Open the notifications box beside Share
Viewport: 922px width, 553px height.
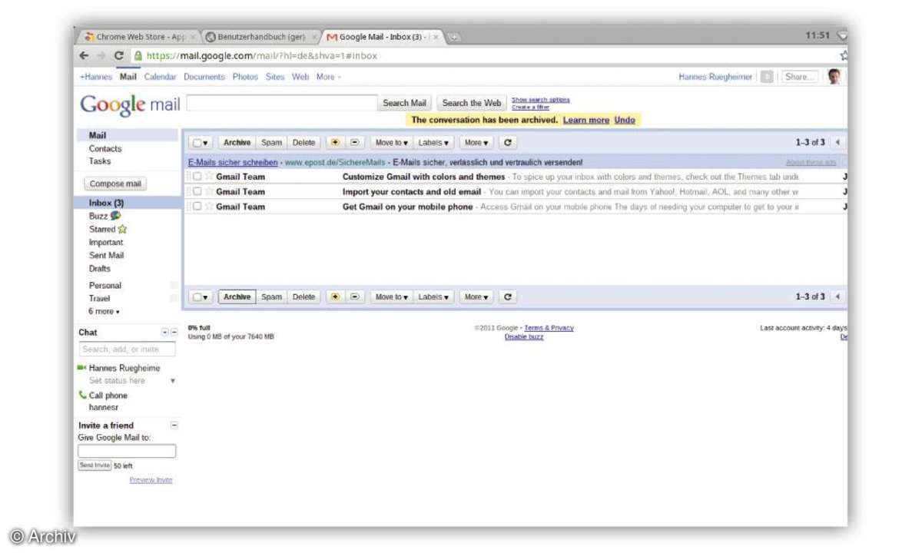[767, 77]
